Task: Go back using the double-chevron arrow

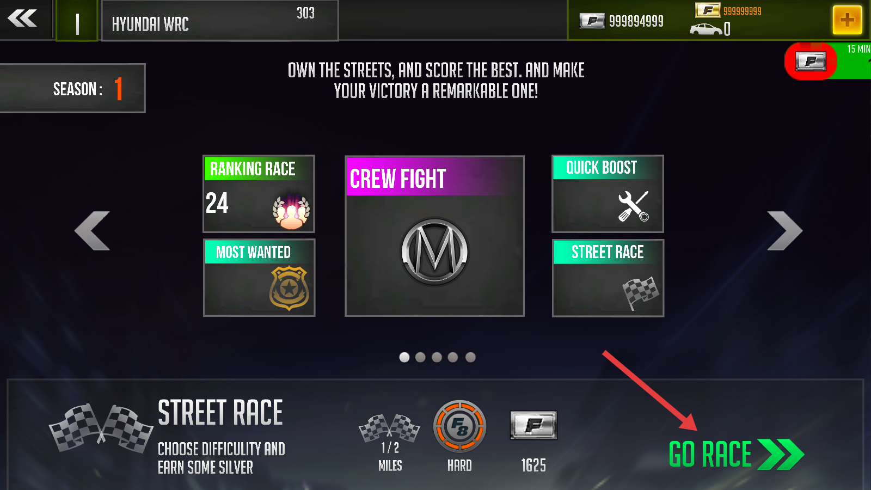Action: (22, 19)
